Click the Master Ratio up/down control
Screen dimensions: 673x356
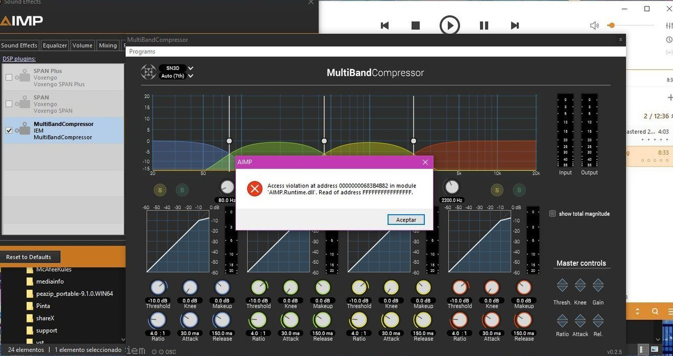(x=562, y=321)
